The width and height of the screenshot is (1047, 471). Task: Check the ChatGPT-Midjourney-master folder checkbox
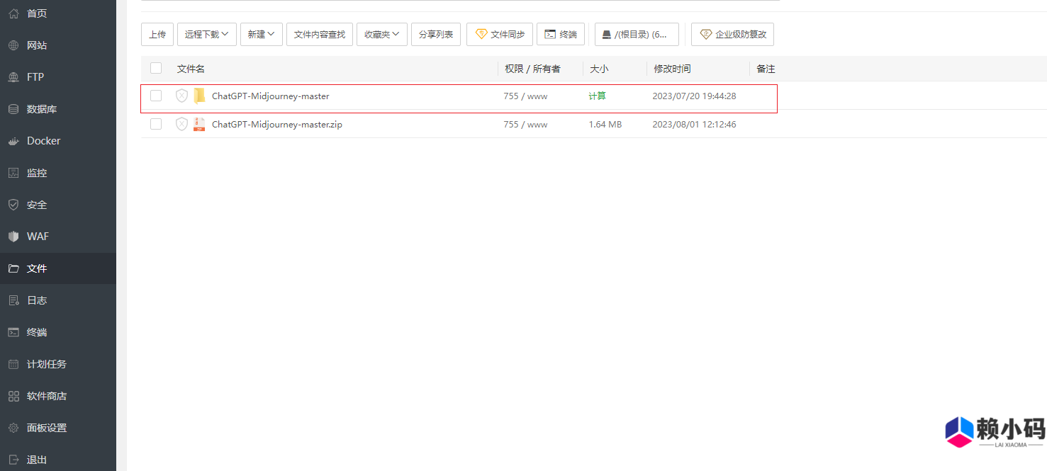click(155, 95)
